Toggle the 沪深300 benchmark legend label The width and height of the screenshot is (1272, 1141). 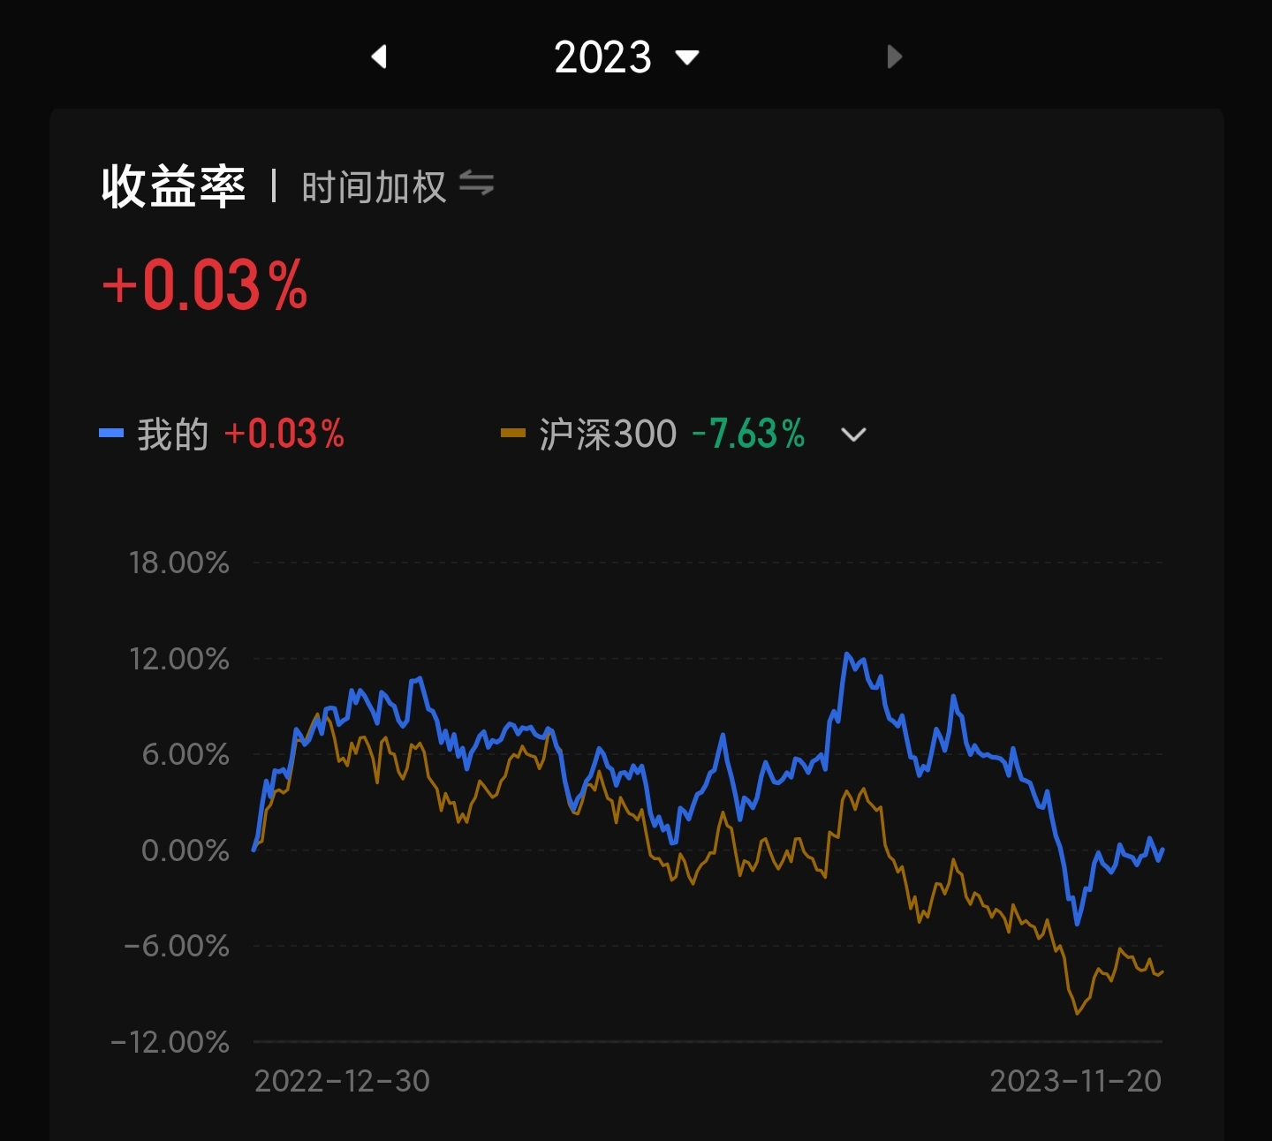(608, 434)
